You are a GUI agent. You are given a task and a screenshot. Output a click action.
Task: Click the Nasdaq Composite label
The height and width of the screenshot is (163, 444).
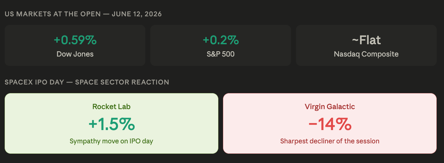(366, 54)
